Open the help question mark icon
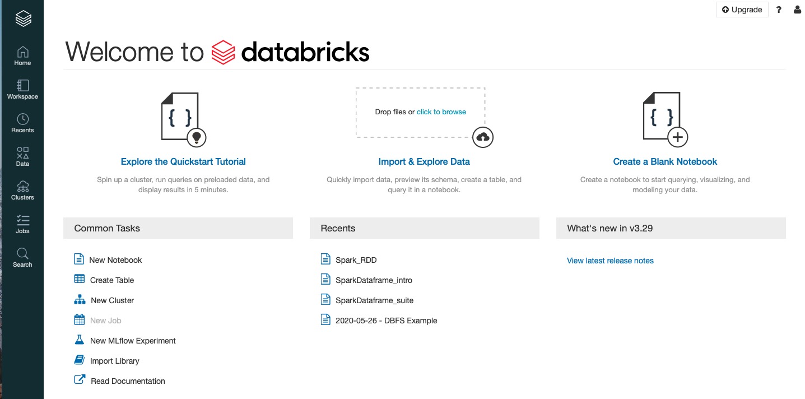This screenshot has height=399, width=805. [x=779, y=10]
